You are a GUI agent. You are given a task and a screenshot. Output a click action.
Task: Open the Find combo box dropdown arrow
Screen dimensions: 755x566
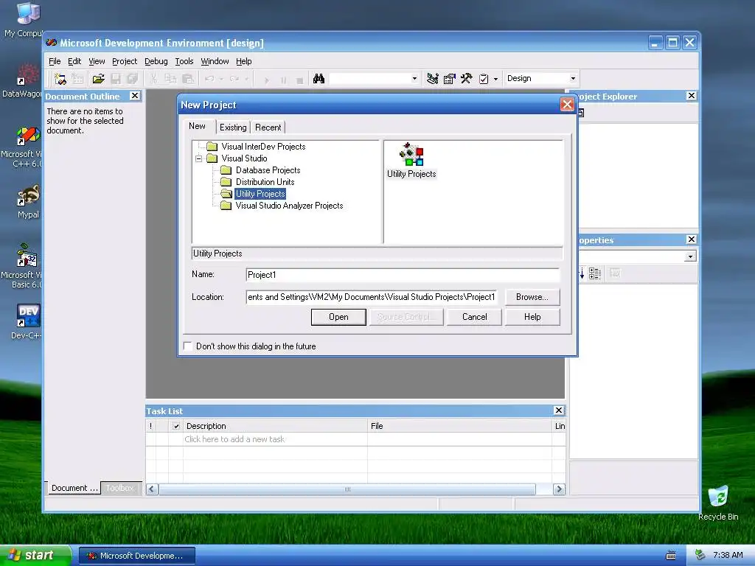click(414, 79)
